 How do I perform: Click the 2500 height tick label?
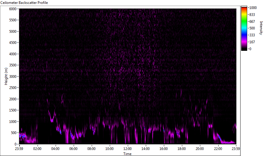pos(13,88)
